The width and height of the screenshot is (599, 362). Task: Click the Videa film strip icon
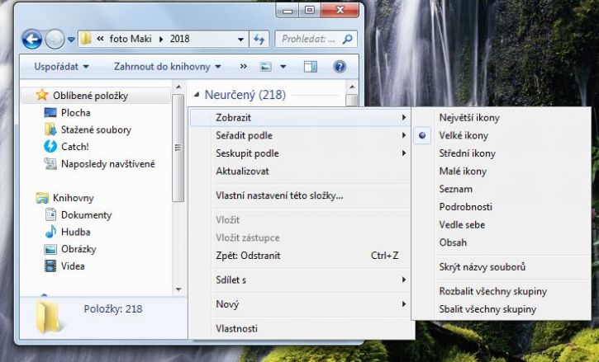tap(50, 266)
